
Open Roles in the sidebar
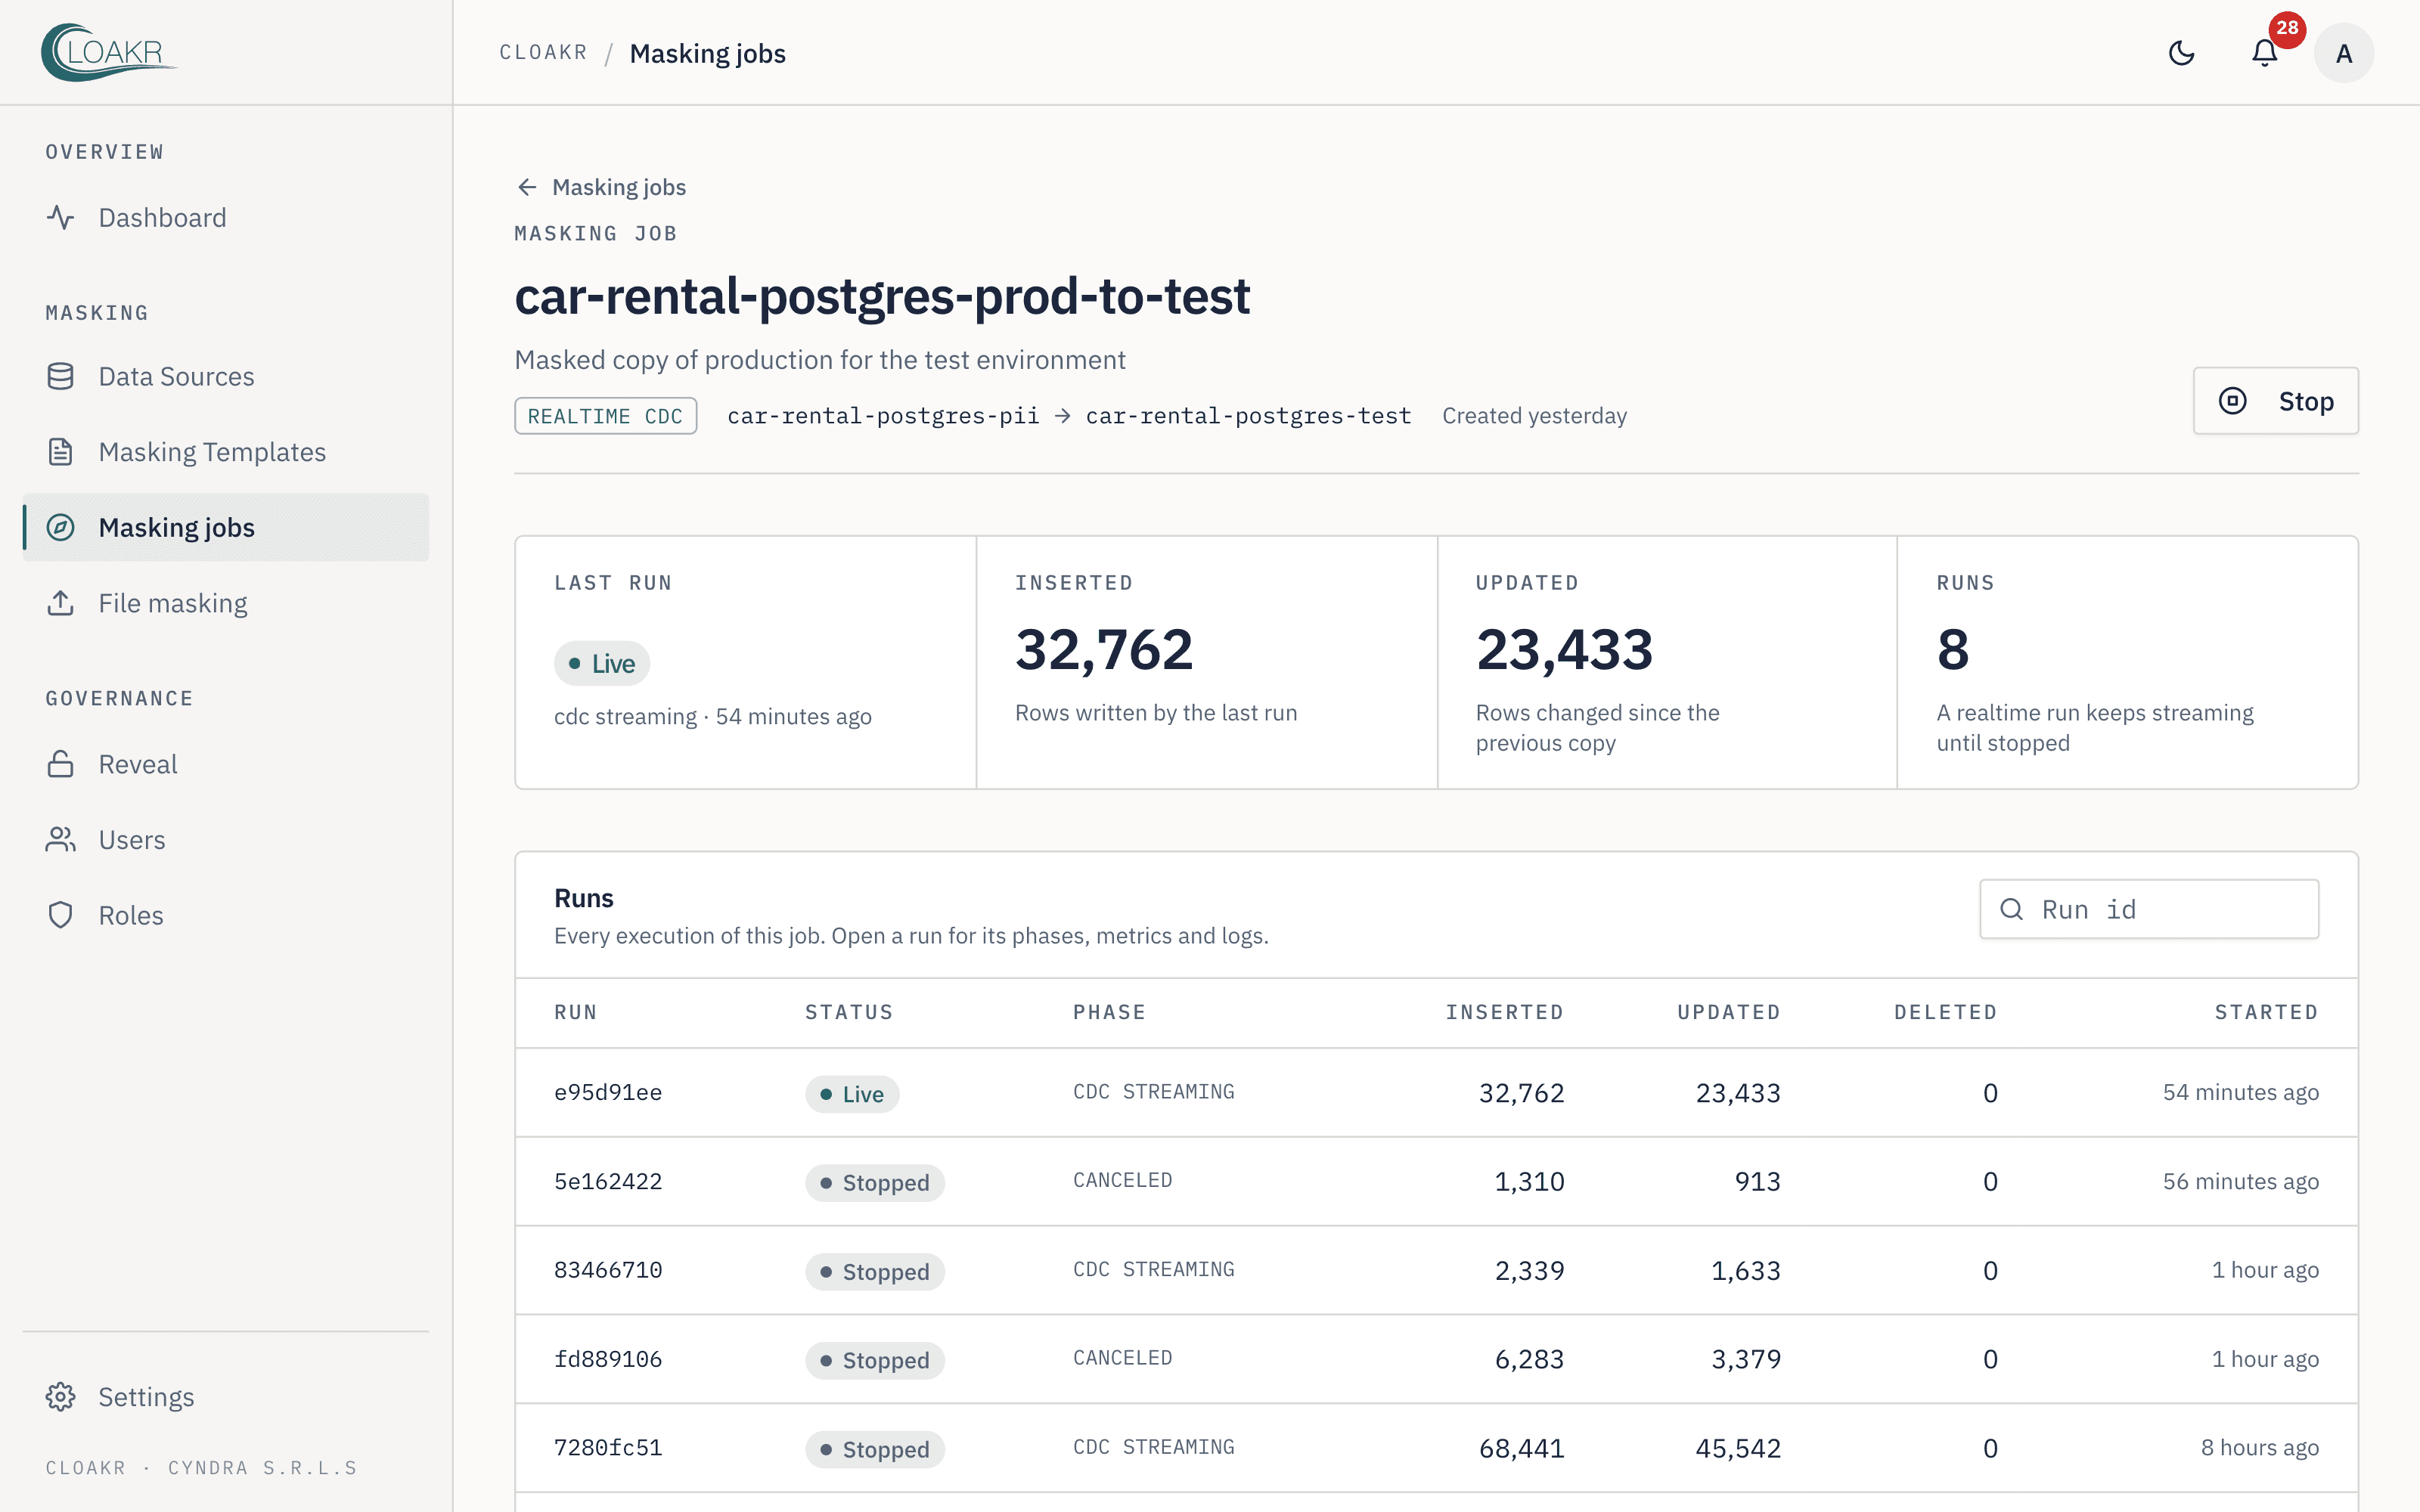click(226, 915)
